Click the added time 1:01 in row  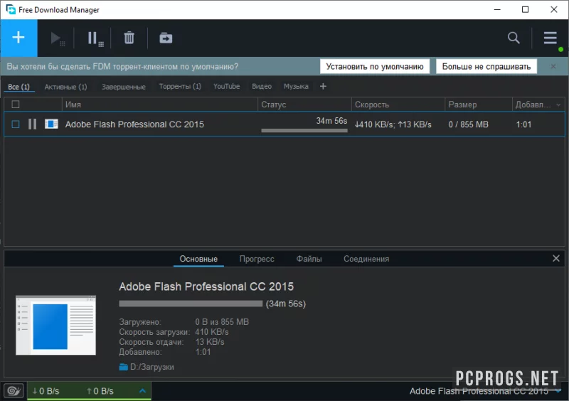coord(523,124)
